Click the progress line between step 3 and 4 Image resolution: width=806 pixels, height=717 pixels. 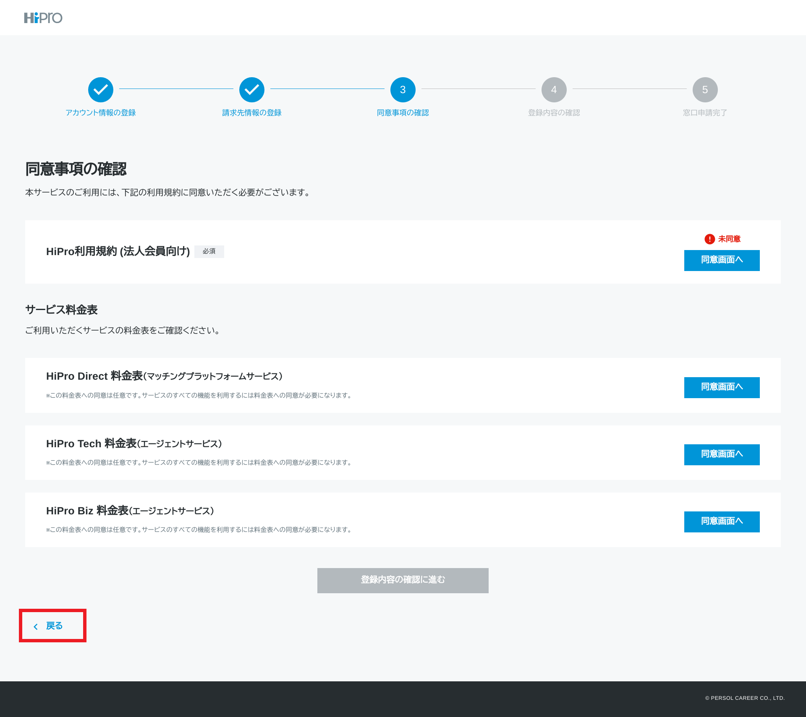click(479, 89)
